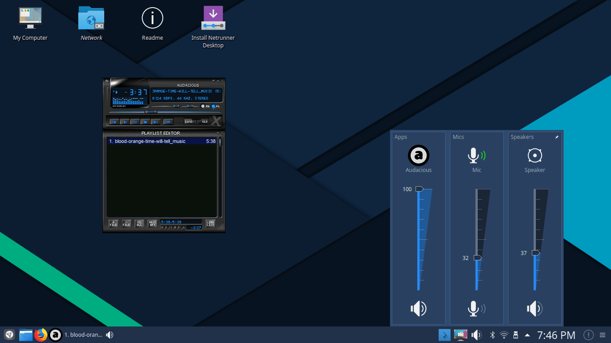Click the SEL ALL playlist button
The height and width of the screenshot is (343, 611).
[x=140, y=224]
